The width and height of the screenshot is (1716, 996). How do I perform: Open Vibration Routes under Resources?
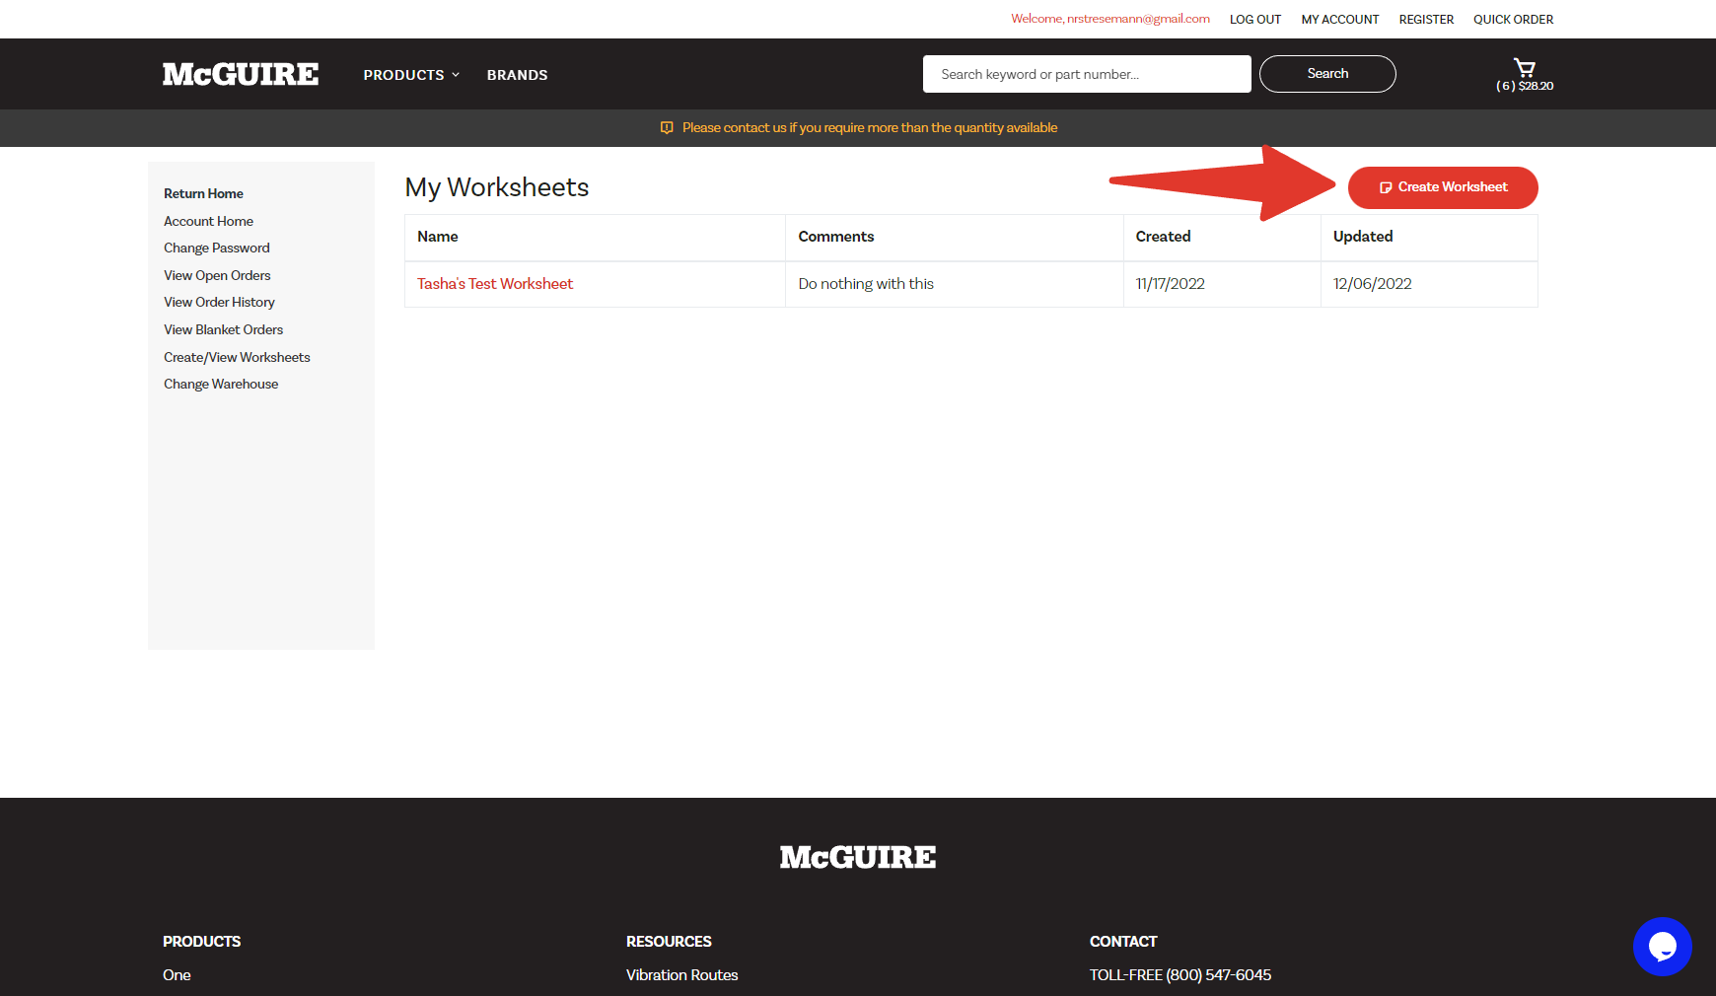coord(681,974)
